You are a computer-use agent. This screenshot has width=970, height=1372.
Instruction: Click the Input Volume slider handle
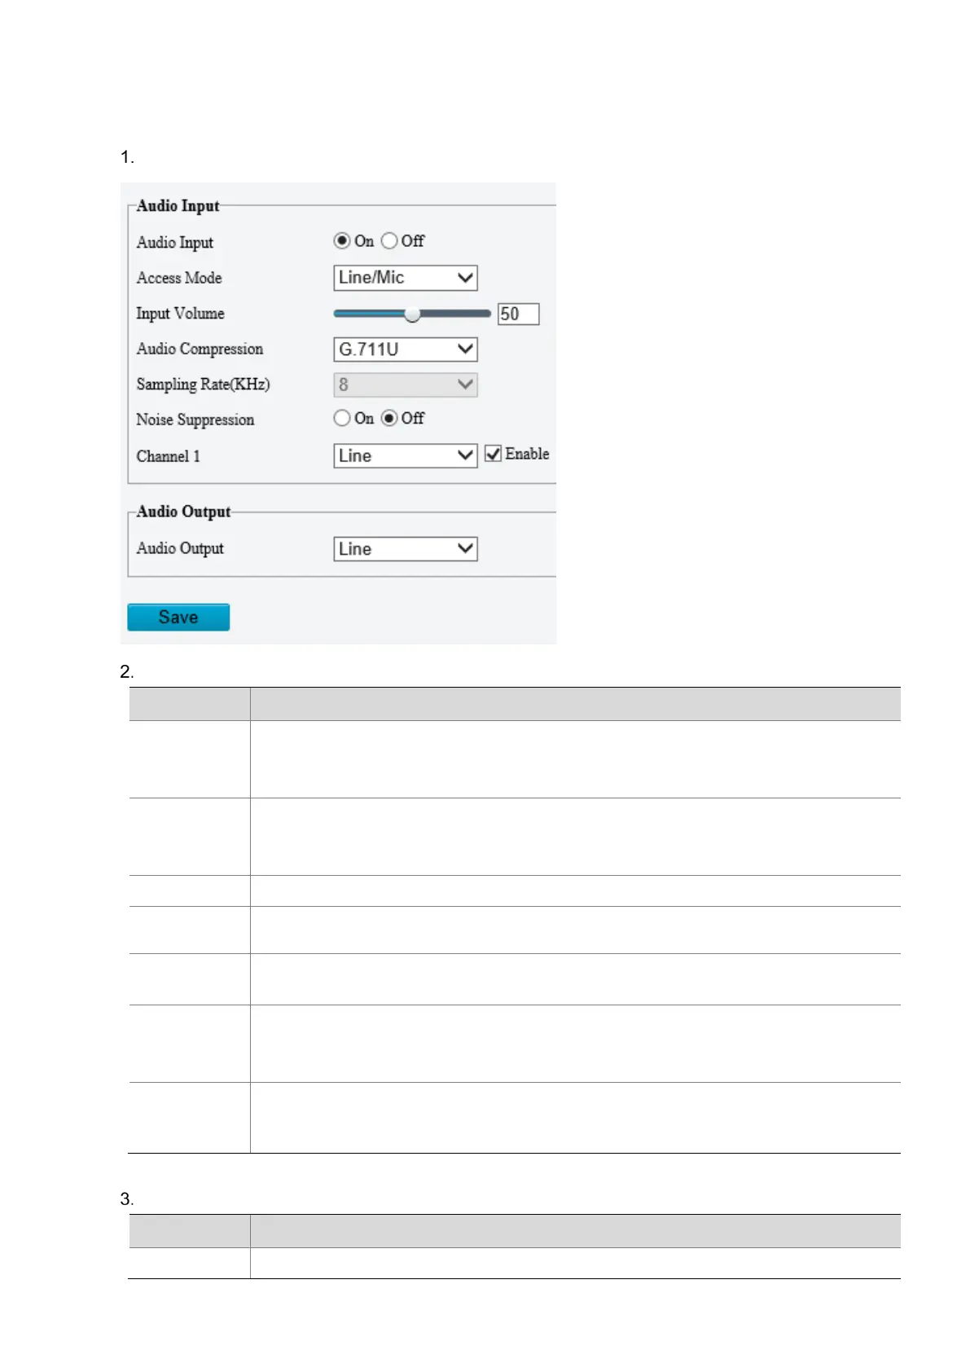(x=412, y=314)
